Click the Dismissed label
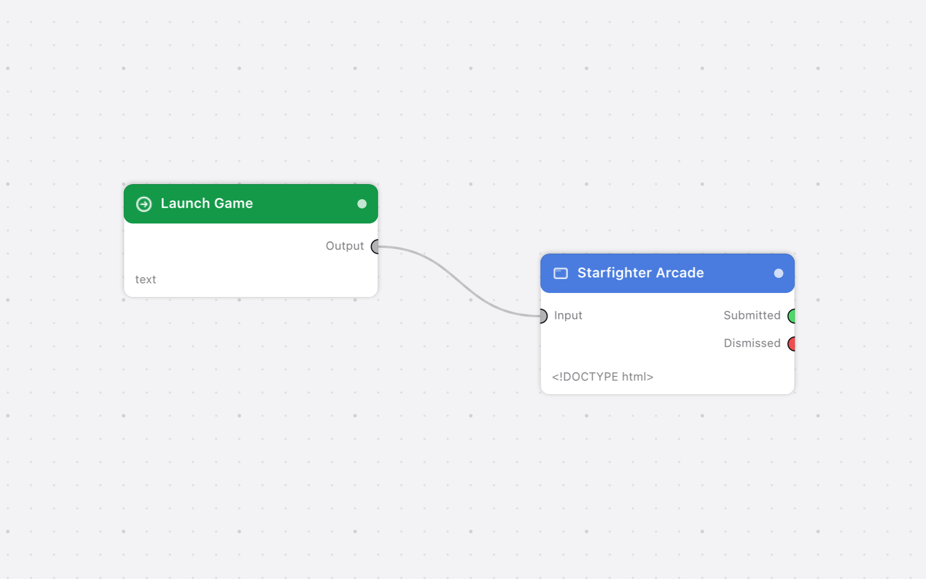Screen dimensions: 926x579 tap(752, 343)
